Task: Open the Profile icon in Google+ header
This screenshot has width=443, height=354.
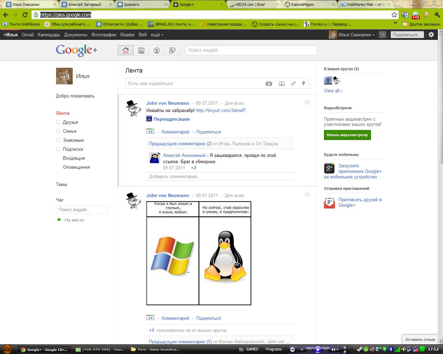Action: (157, 50)
